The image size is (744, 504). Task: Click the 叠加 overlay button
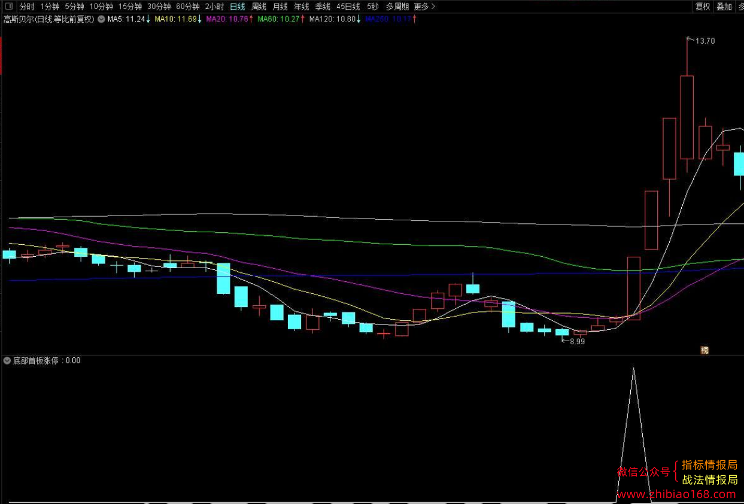(x=724, y=7)
